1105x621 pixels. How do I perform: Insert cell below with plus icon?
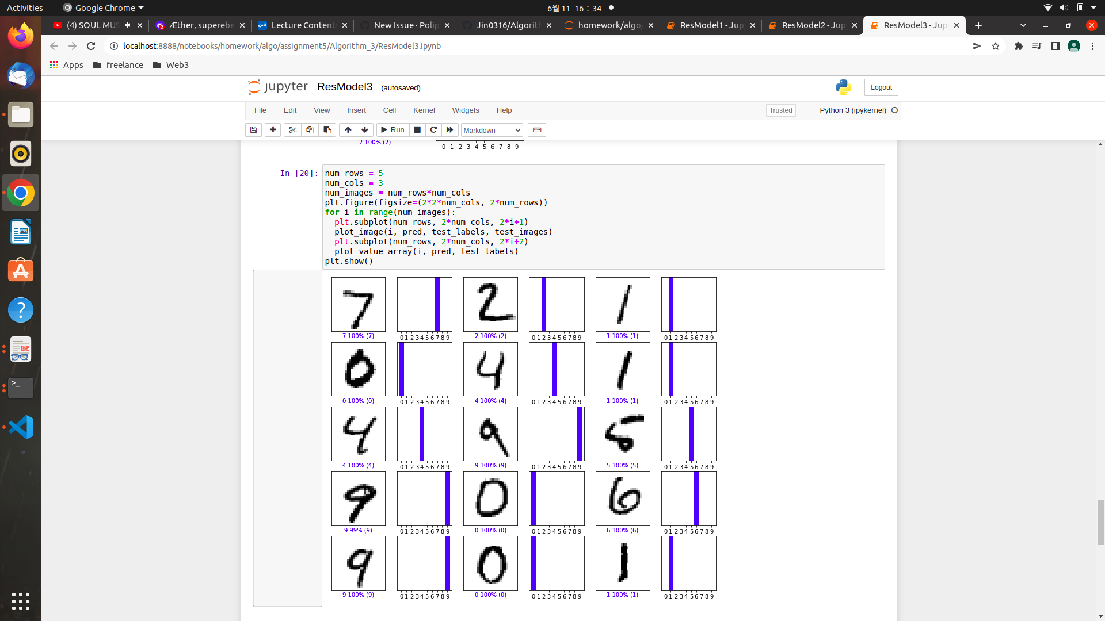point(273,130)
